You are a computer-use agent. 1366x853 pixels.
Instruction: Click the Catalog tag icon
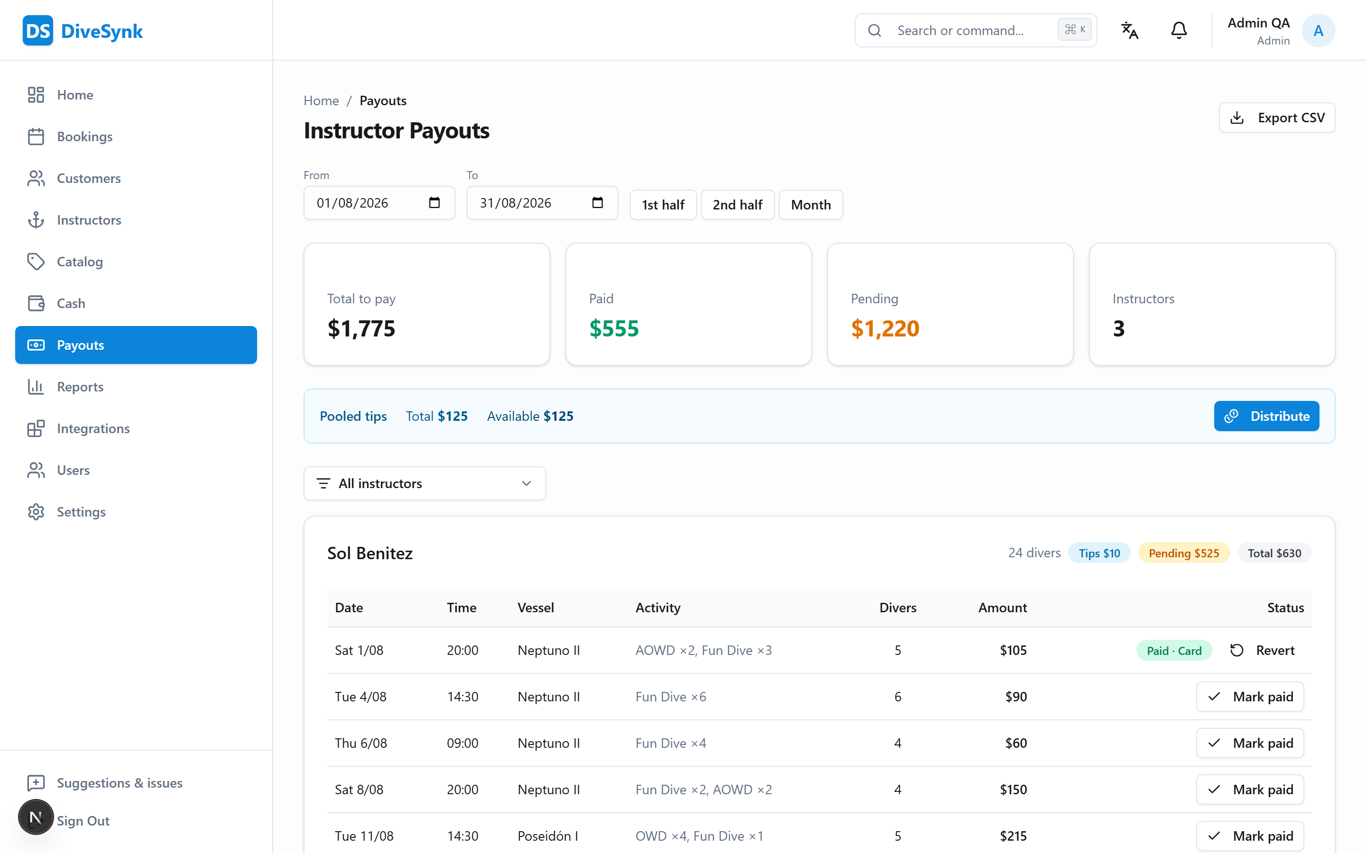click(36, 262)
